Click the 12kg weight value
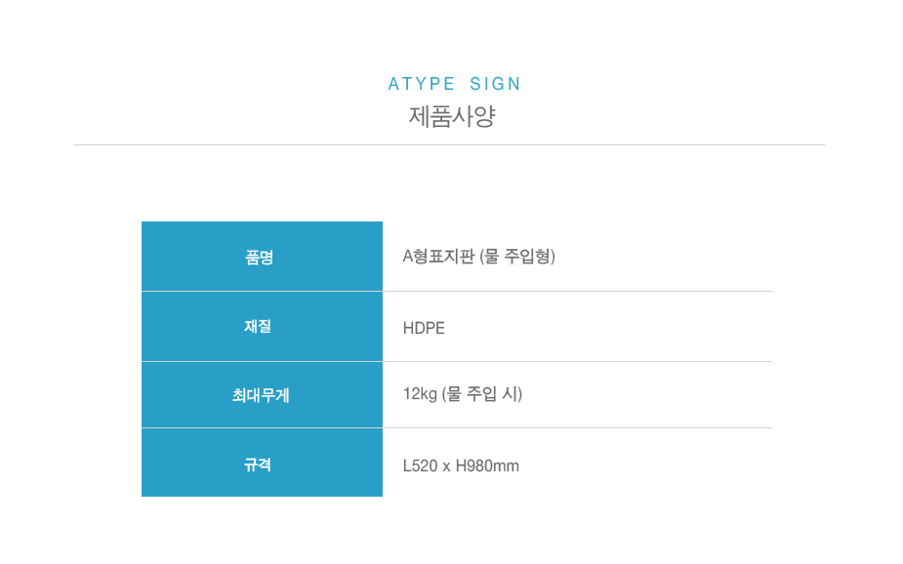Screen dimensions: 903x564 pyautogui.click(x=420, y=394)
